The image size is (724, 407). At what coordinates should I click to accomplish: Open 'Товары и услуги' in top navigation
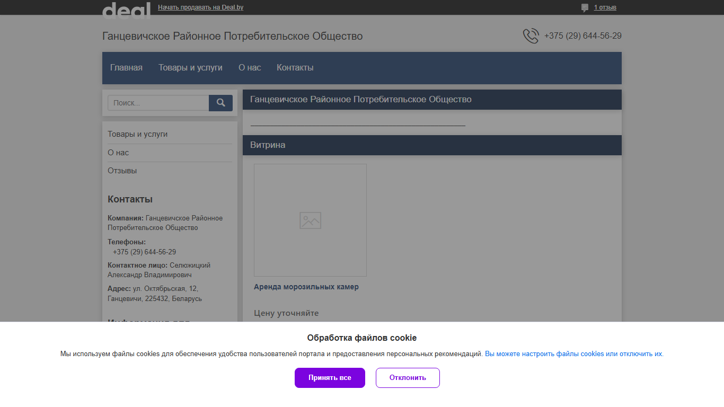[190, 67]
